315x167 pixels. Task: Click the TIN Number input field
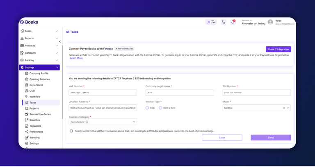[256, 93]
